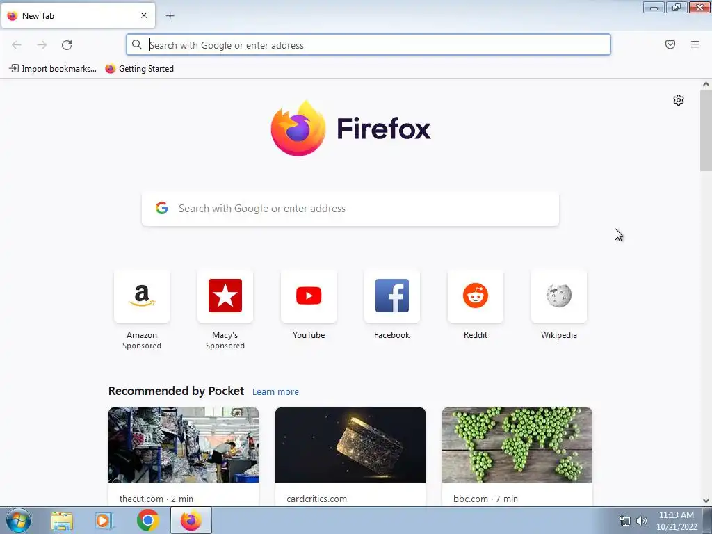Click the thecut.com · 2 min label
Viewport: 712px width, 534px height.
156,499
